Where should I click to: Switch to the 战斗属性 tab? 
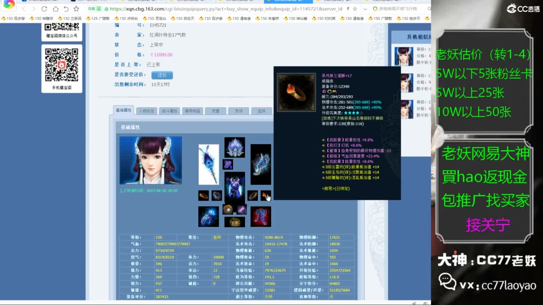(170, 111)
